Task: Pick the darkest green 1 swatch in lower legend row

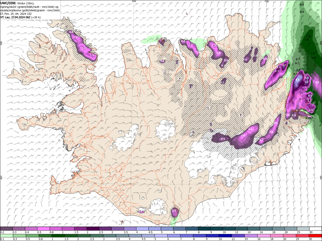Action: pos(58,236)
